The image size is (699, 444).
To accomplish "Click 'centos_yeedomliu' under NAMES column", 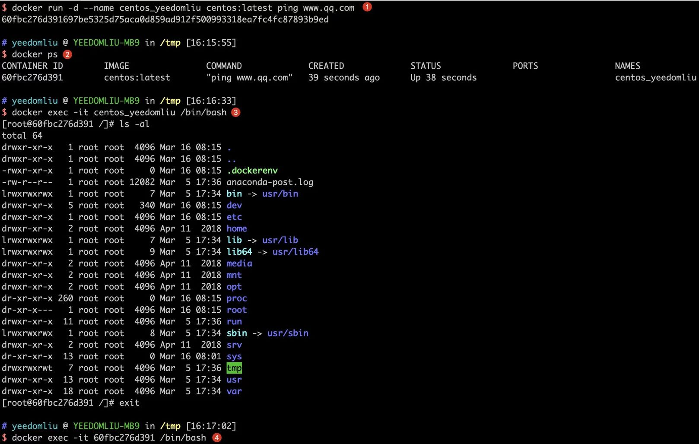I will click(655, 78).
